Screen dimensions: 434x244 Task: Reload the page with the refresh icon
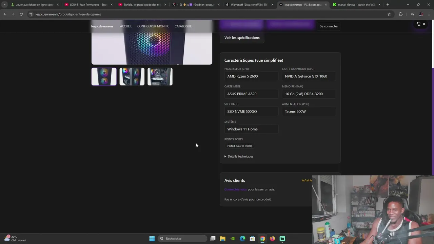21,14
